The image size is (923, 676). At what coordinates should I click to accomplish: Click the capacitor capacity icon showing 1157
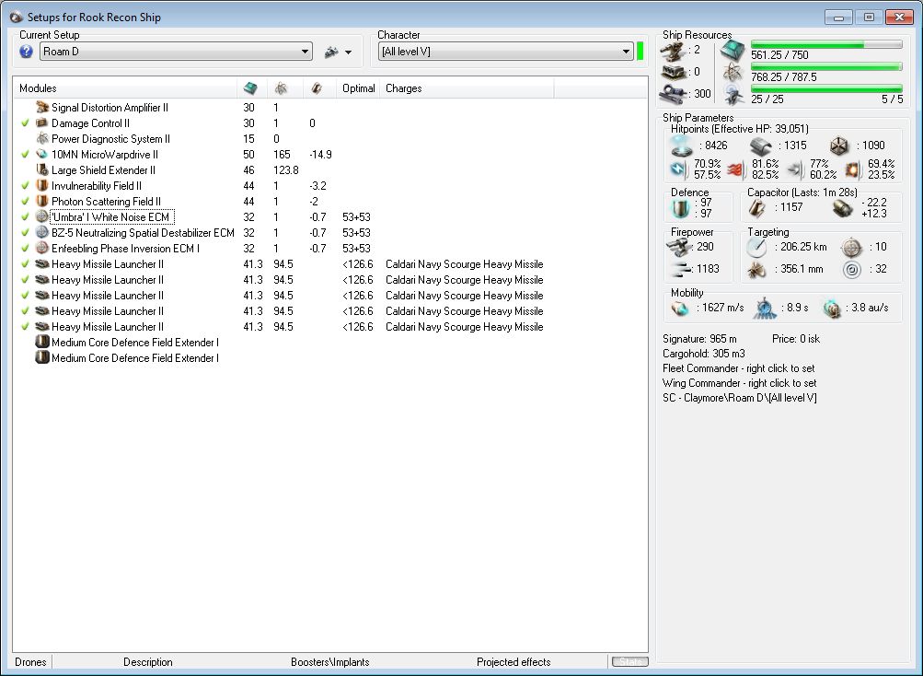point(757,207)
